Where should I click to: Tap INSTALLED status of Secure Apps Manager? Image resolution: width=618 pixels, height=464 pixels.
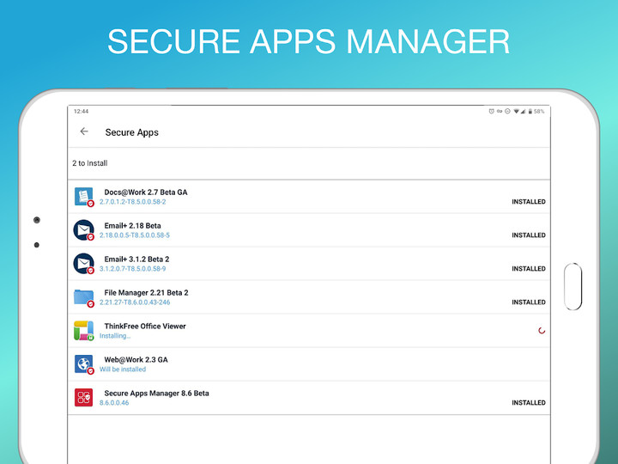529,403
